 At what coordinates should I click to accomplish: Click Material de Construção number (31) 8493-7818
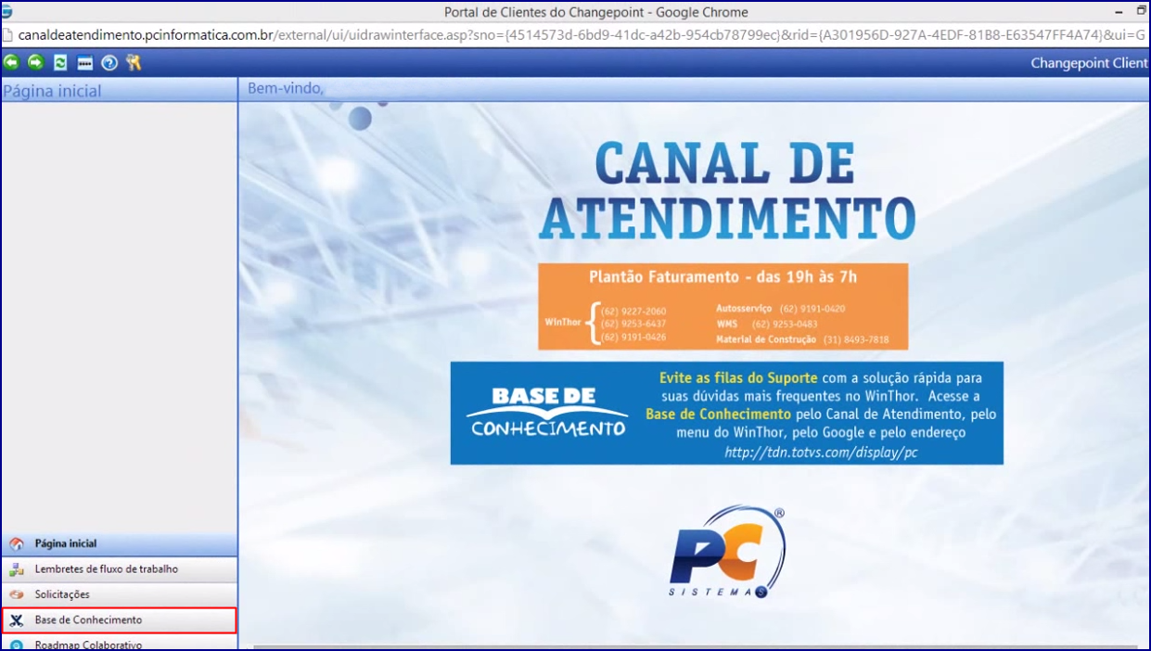pyautogui.click(x=855, y=340)
